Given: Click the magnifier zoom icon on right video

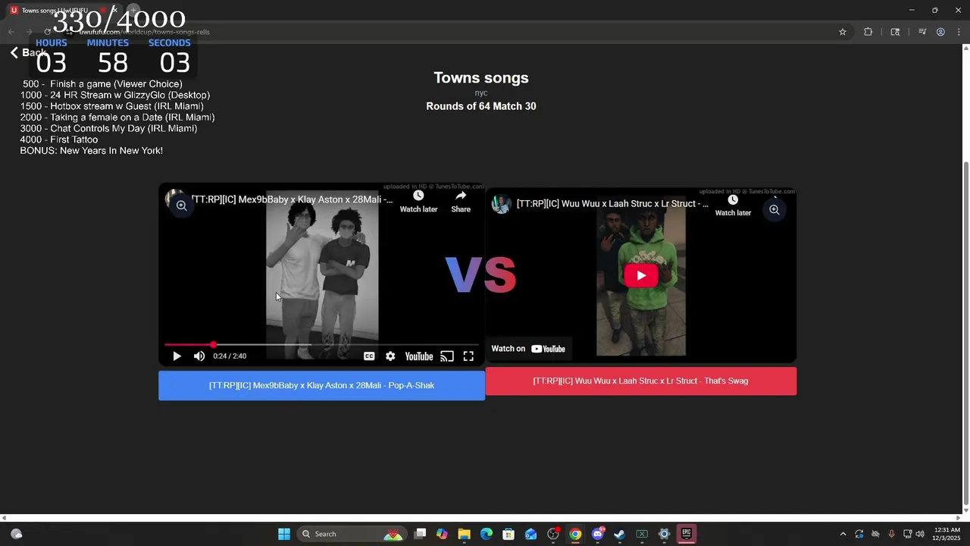Looking at the screenshot, I should click(x=774, y=210).
